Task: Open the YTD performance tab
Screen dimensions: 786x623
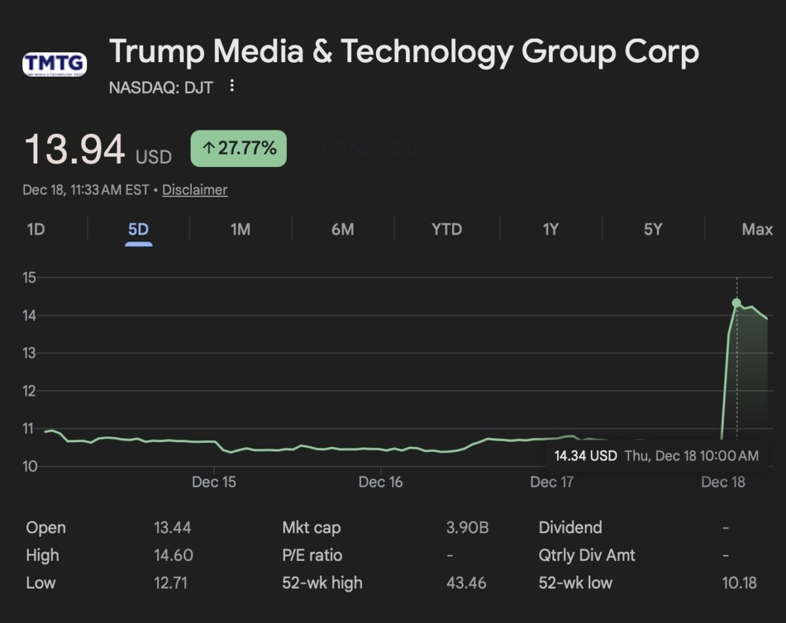Action: (446, 229)
